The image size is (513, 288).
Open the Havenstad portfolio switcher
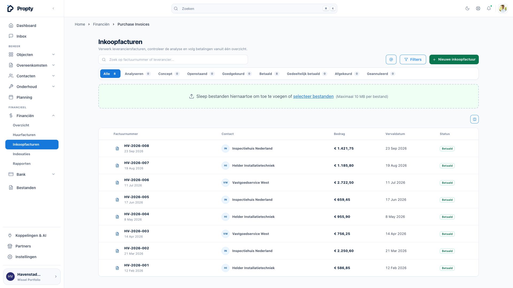point(32,277)
